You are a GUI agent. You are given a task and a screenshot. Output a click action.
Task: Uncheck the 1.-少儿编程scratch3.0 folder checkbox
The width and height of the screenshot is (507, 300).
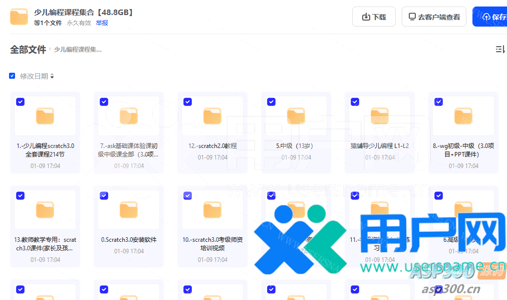(x=21, y=102)
